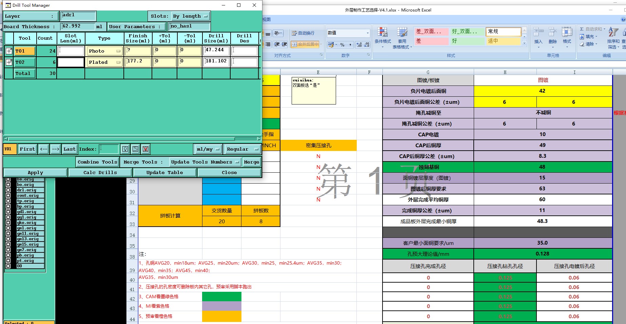
Task: Open alignment group dialog launcher in Excel
Action: click(x=321, y=55)
